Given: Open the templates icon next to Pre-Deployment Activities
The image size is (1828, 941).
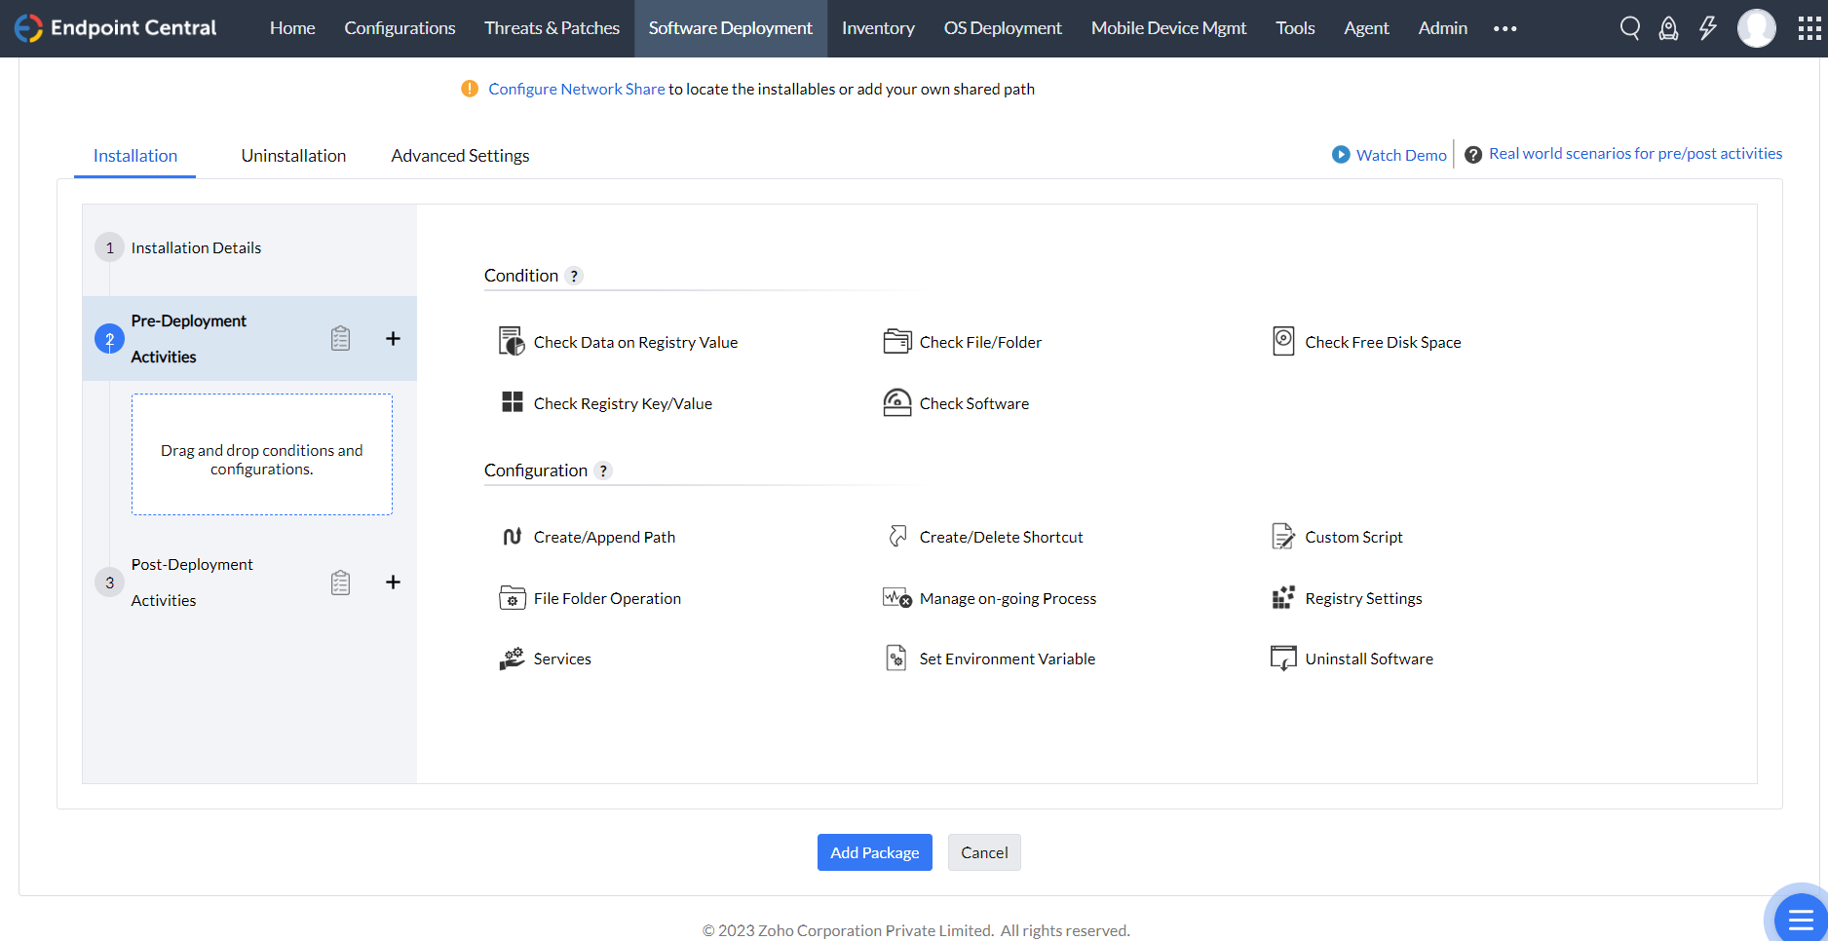Looking at the screenshot, I should click(x=340, y=338).
